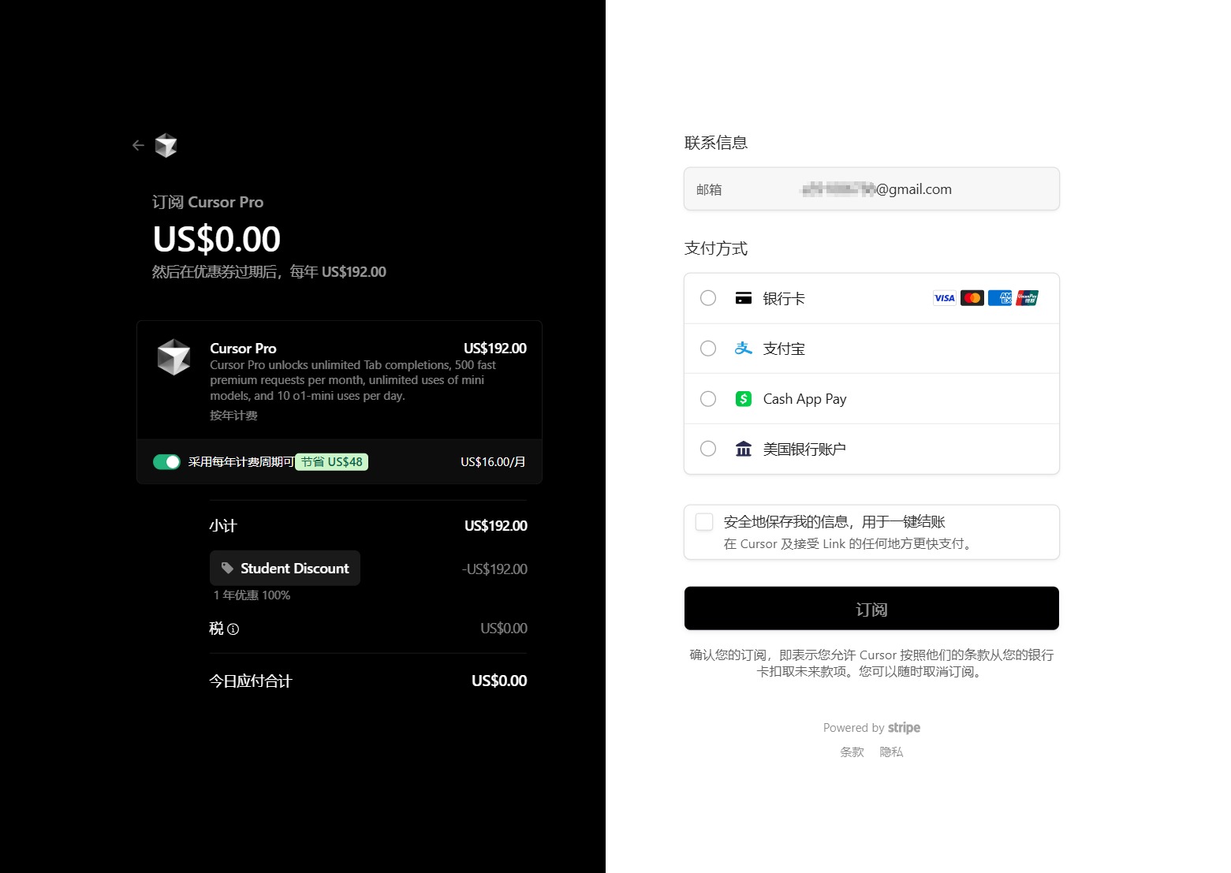1231x873 pixels.
Task: Choose Cash App Pay radio option
Action: [x=708, y=399]
